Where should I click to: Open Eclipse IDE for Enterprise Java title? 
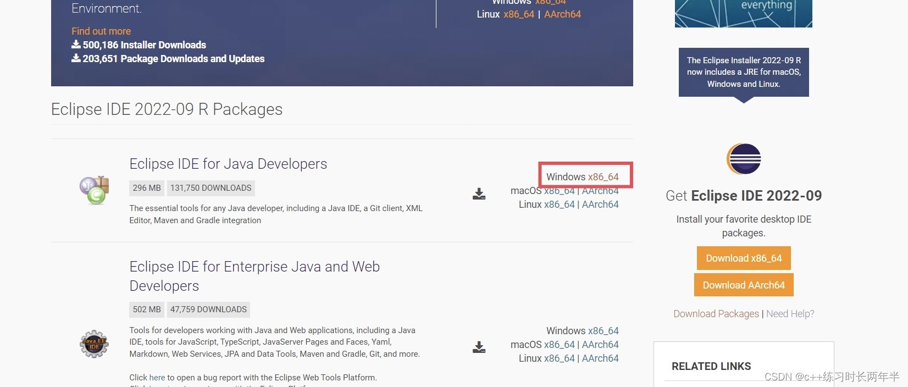coord(254,276)
